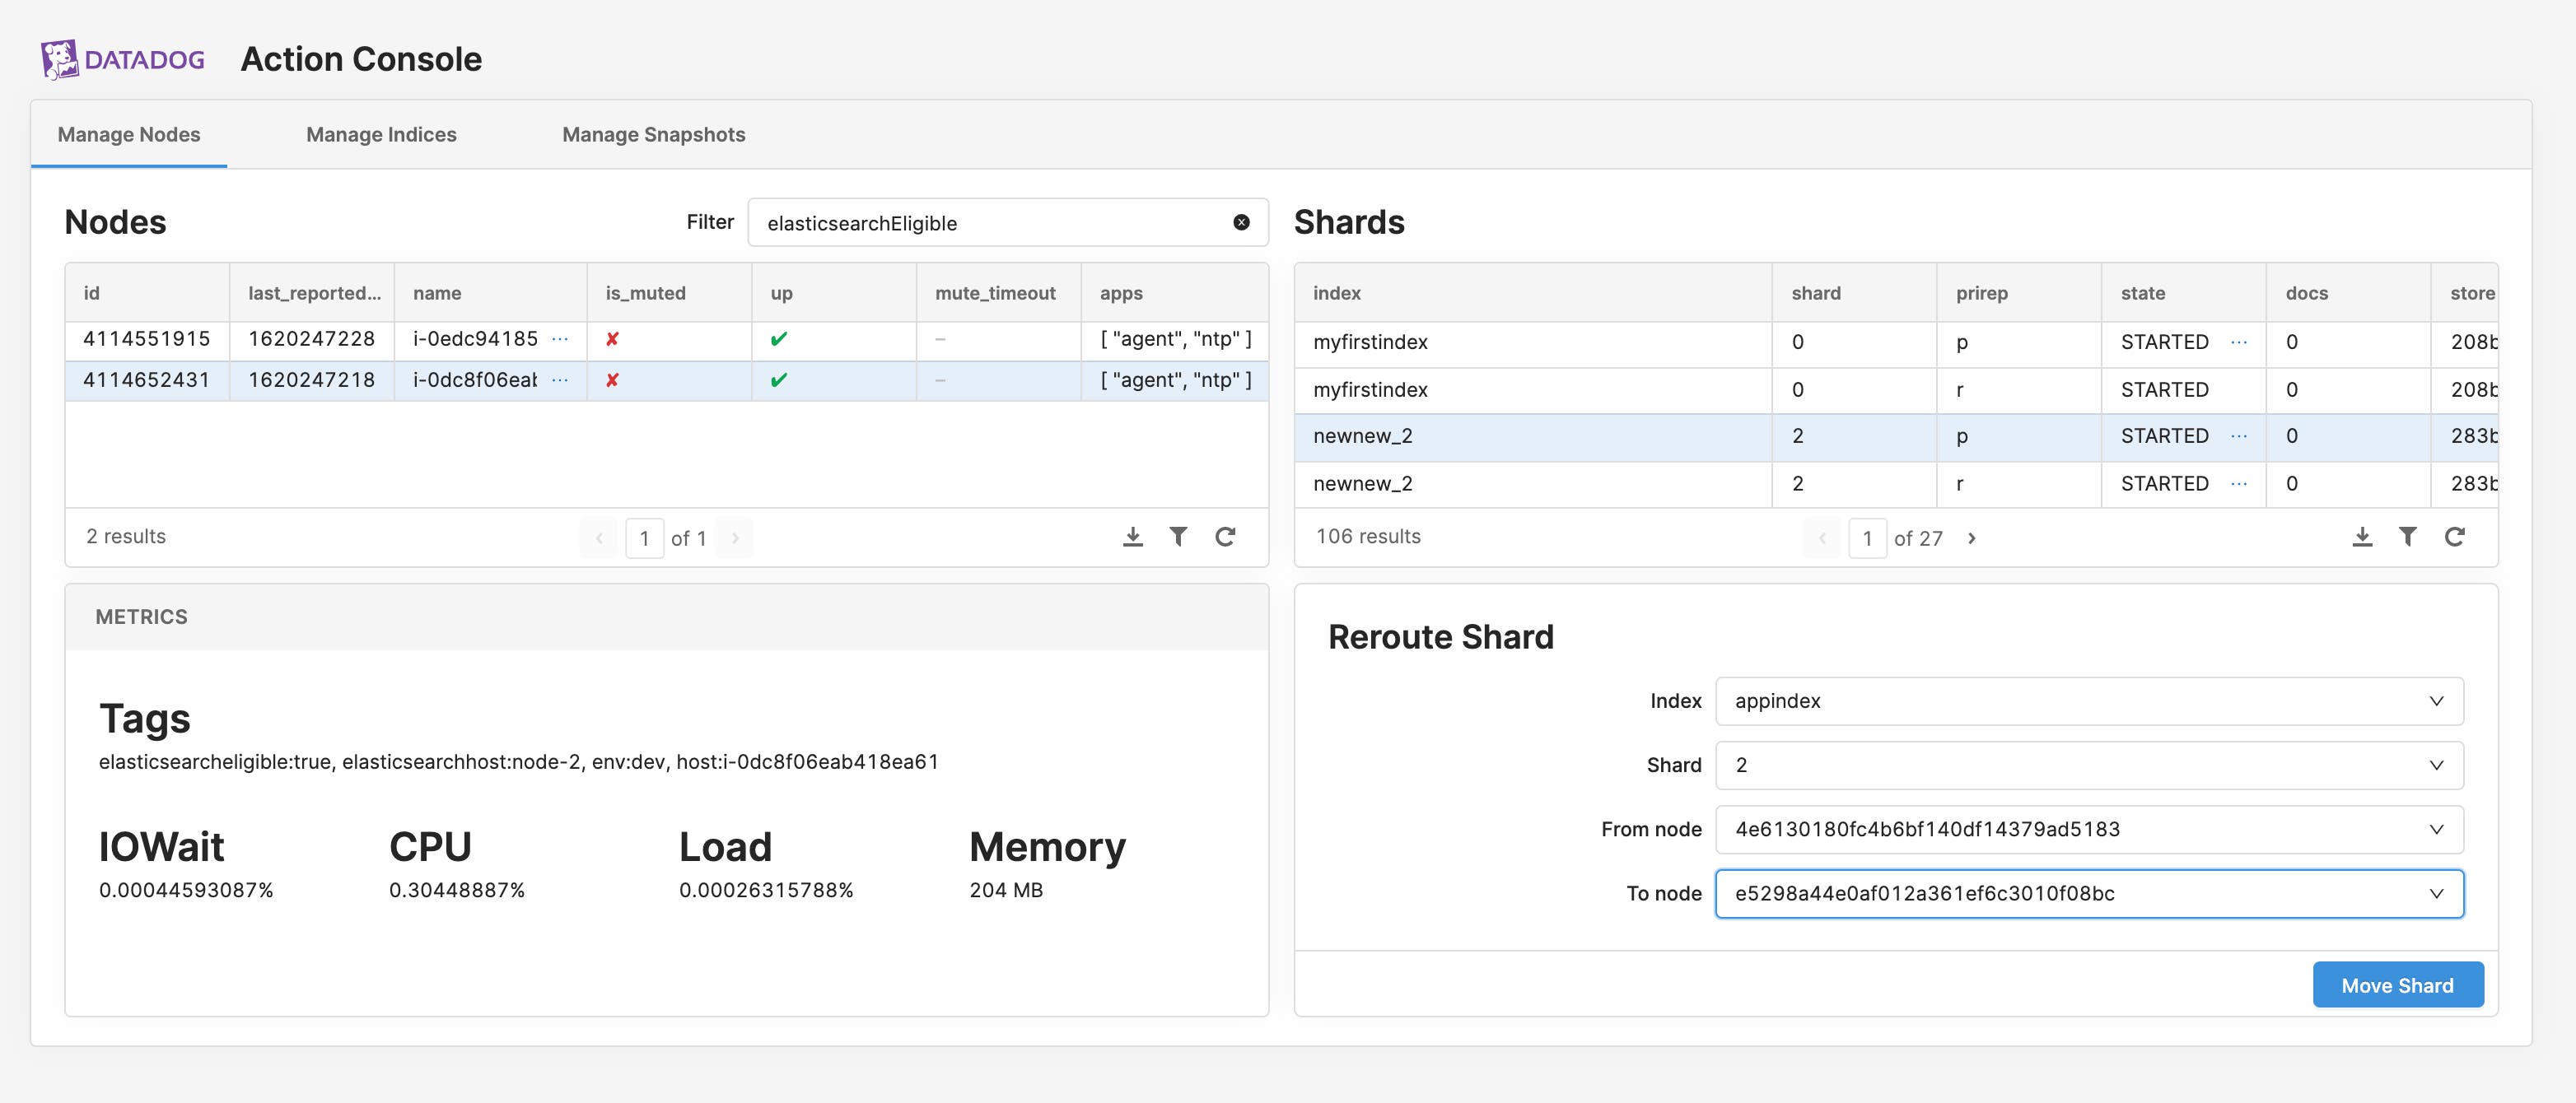Expand the STARTED state details for newnew_2 primary shard
Image resolution: width=2576 pixels, height=1103 pixels.
coord(2240,436)
